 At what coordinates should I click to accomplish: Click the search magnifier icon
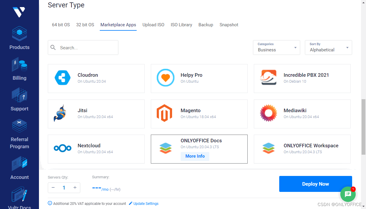53,48
